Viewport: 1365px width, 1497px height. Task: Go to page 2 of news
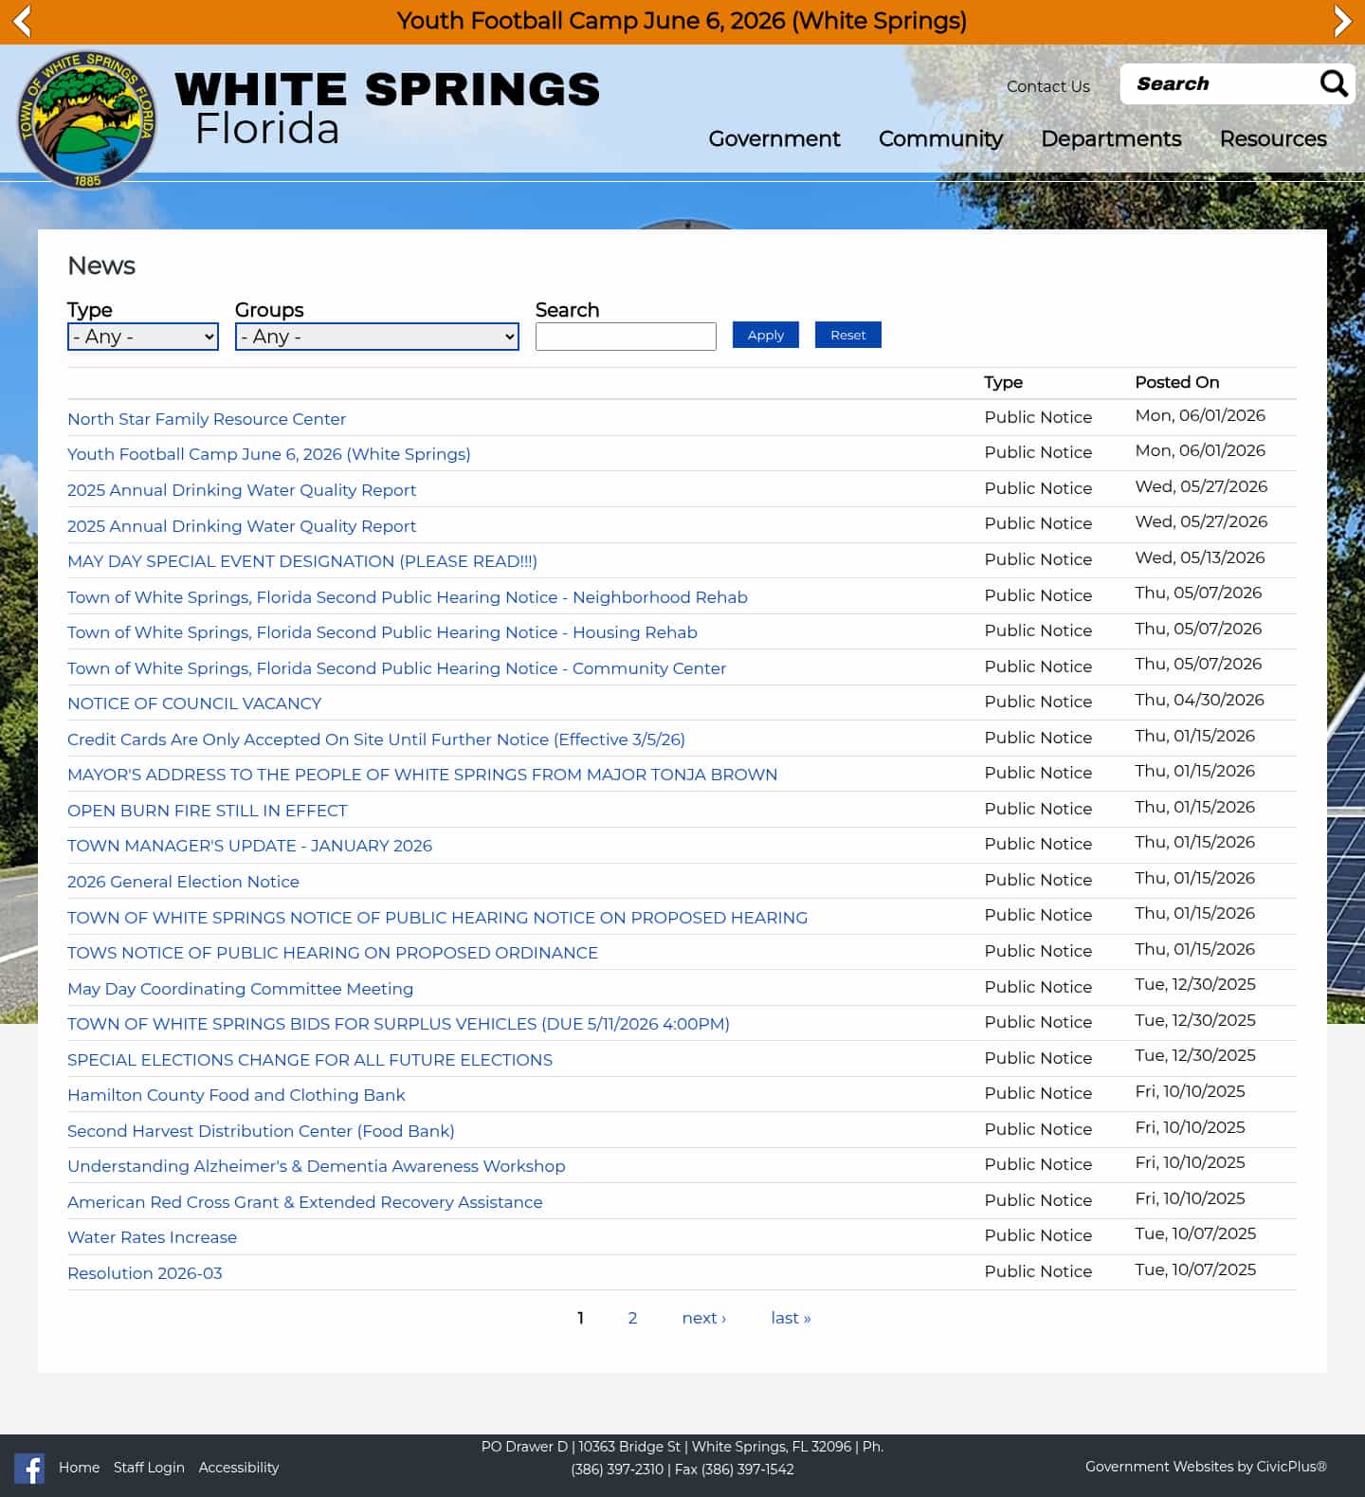pyautogui.click(x=632, y=1318)
